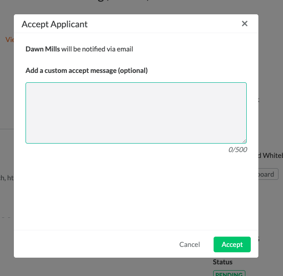Viewport: 283px width, 276px height.
Task: Select the PENDING status badge
Action: pos(229,273)
